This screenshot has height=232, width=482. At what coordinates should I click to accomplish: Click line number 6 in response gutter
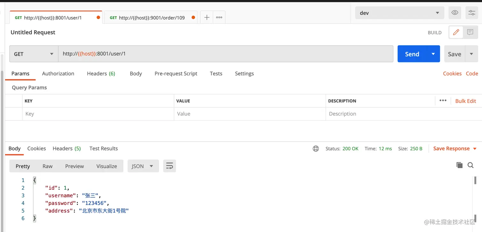(x=23, y=218)
